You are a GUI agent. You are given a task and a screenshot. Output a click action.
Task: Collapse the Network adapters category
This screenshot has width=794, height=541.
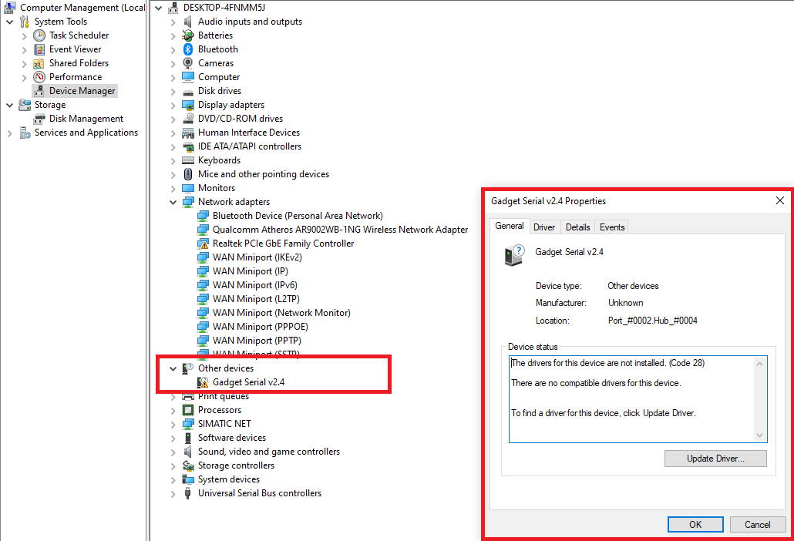pos(173,201)
